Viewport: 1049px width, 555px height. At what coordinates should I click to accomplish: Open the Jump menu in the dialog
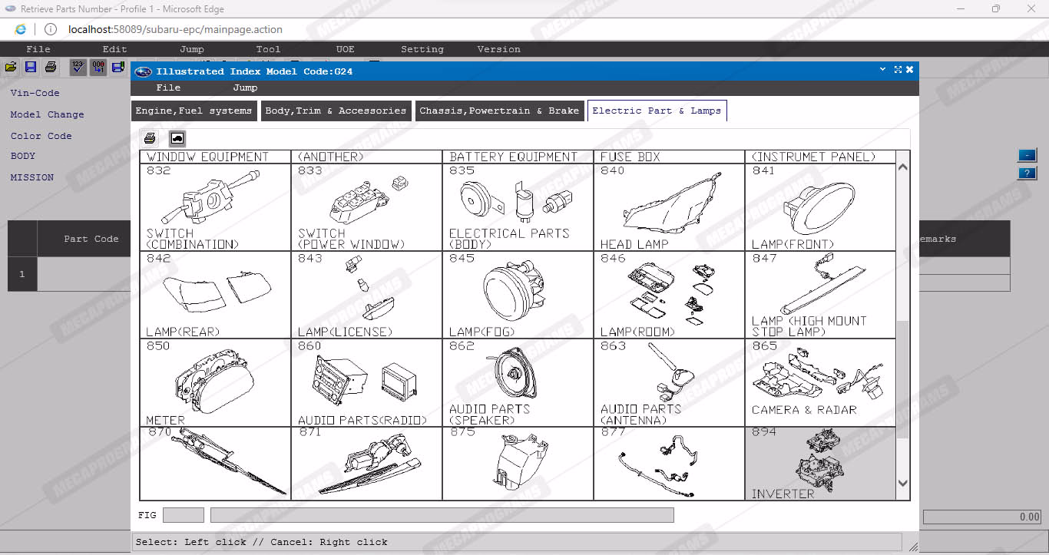(245, 88)
